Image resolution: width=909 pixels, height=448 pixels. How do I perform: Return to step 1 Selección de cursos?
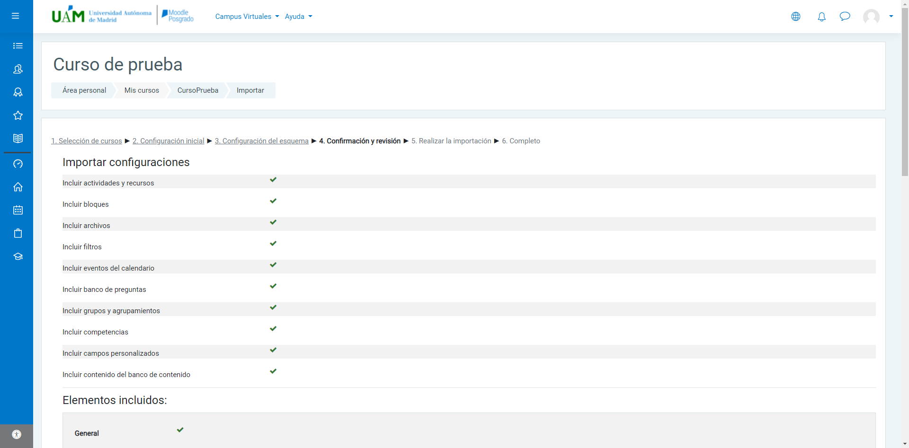[x=87, y=141]
